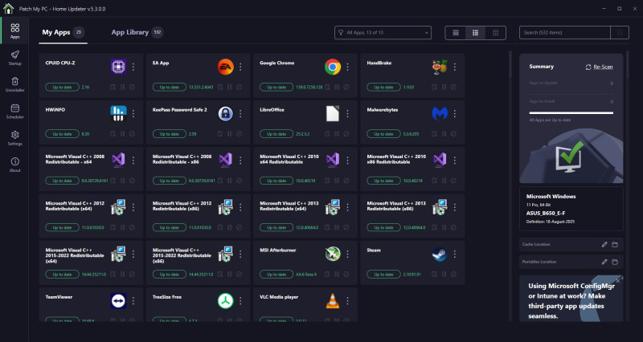Switch to medium grid view layout
This screenshot has width=643, height=342.
point(475,33)
